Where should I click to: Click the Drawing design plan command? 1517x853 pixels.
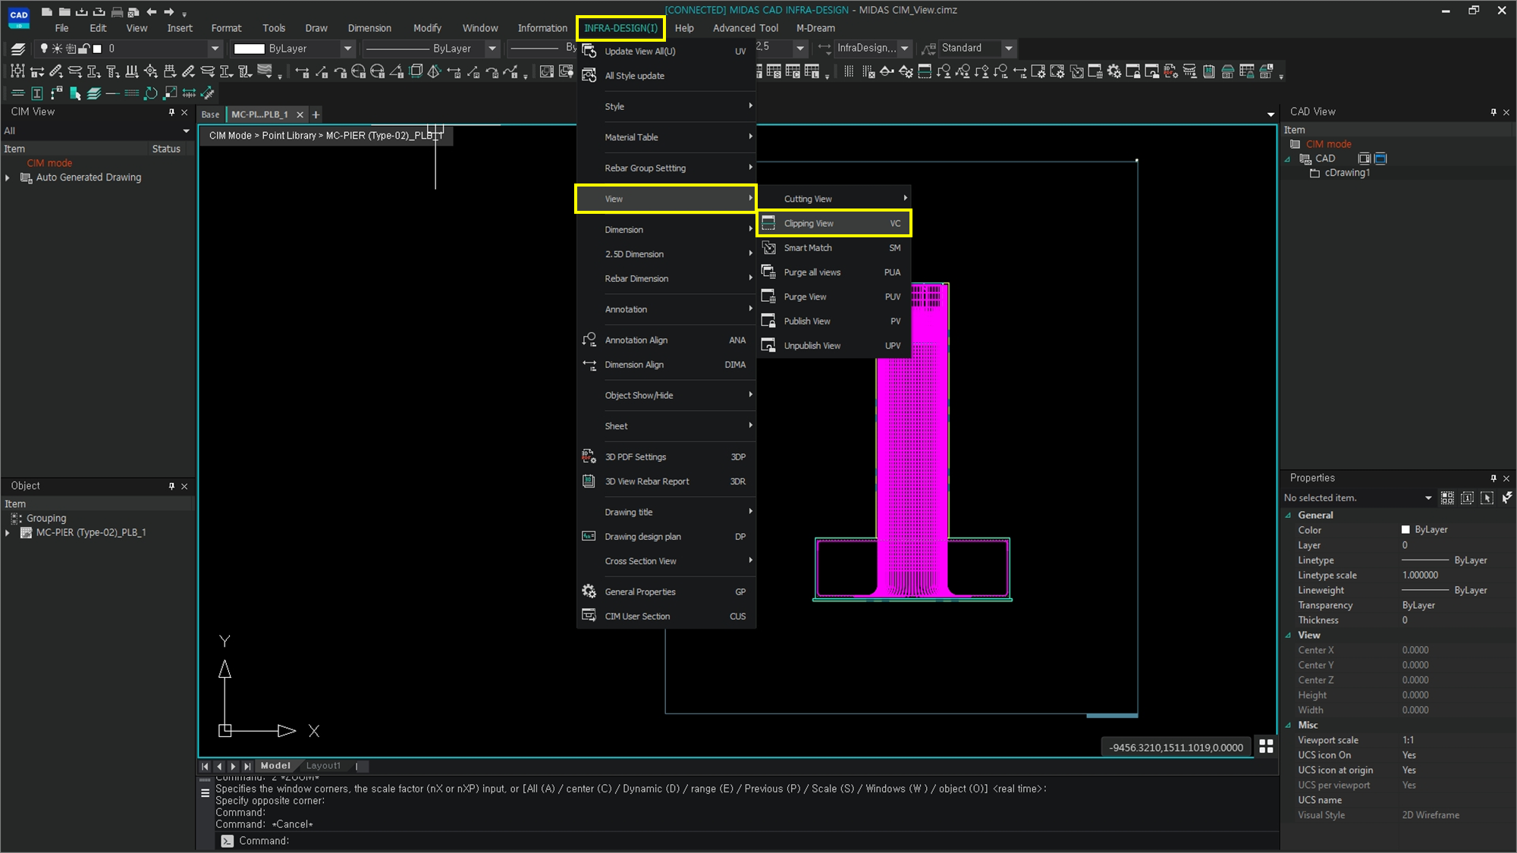click(667, 536)
